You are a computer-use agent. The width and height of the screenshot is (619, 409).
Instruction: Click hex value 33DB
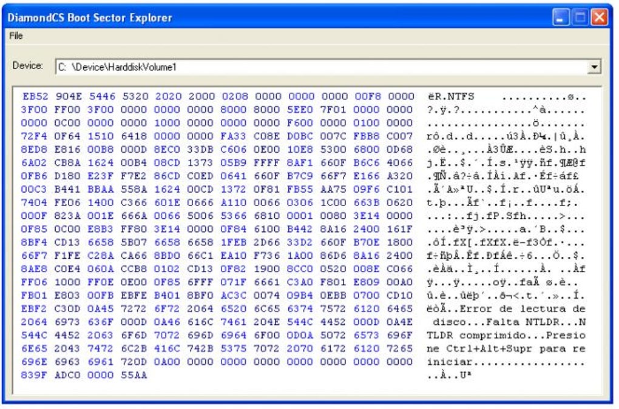click(201, 150)
